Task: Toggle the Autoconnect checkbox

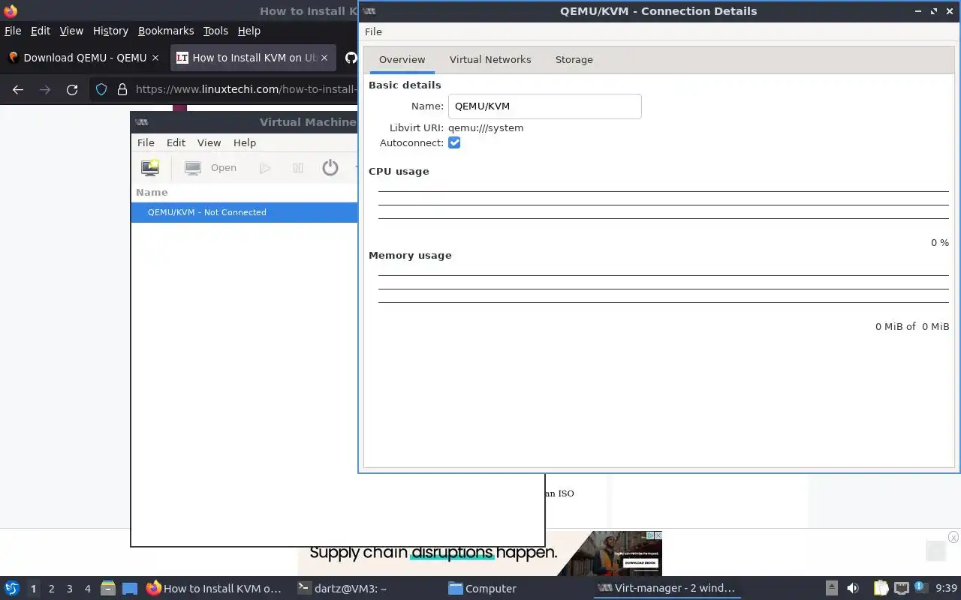Action: tap(454, 142)
